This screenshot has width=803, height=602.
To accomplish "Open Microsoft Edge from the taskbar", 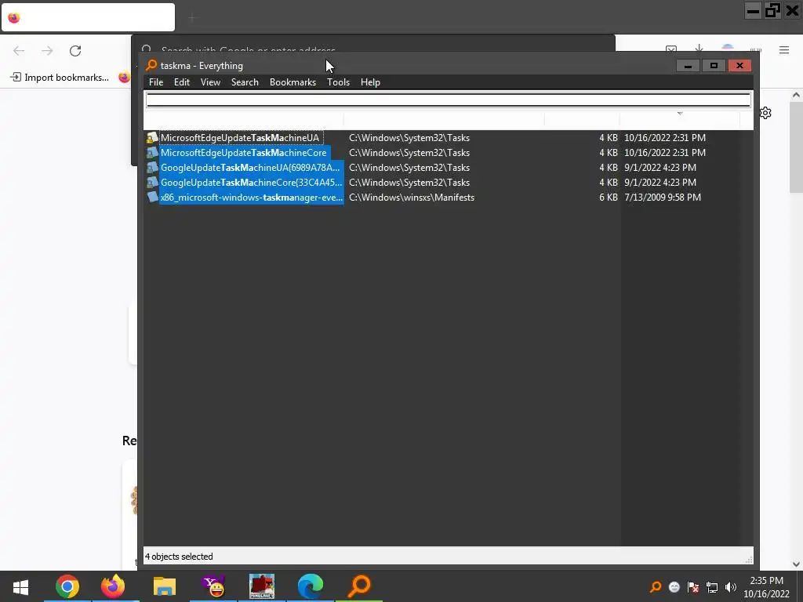I will click(311, 586).
